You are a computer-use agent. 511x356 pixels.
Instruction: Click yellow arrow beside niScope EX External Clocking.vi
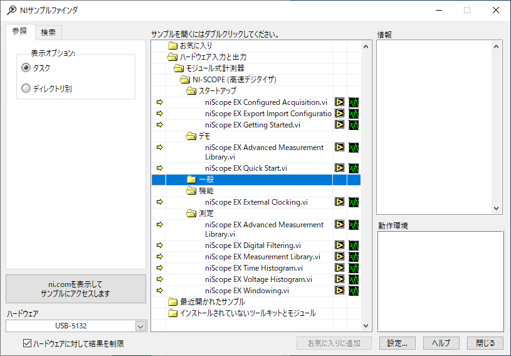160,202
